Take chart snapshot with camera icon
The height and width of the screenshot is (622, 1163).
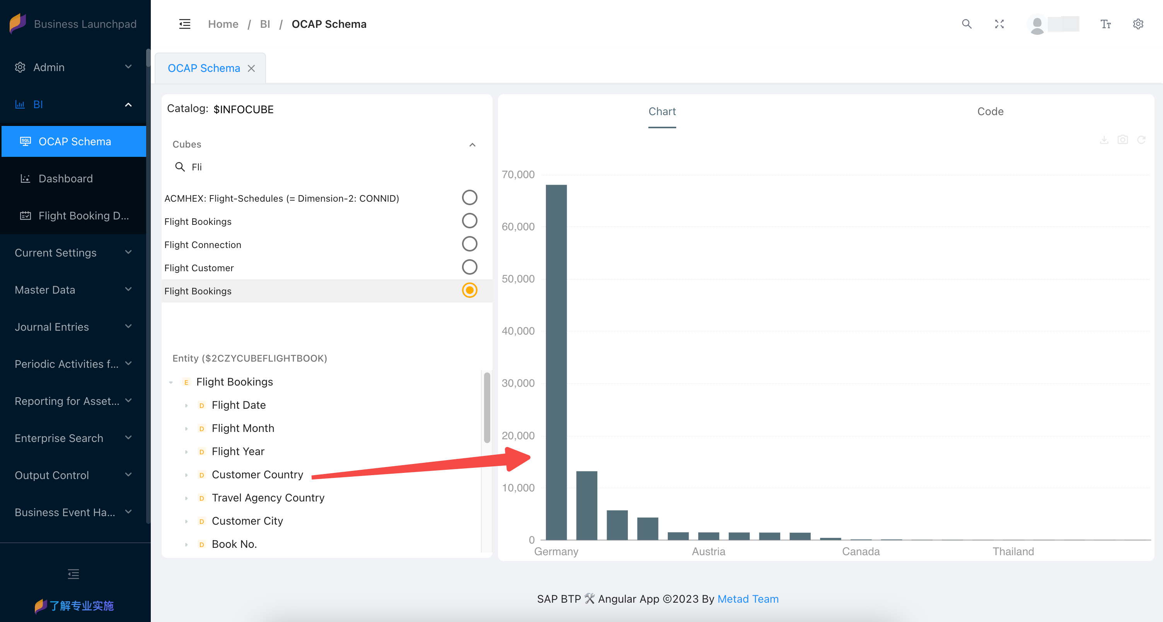click(1122, 140)
